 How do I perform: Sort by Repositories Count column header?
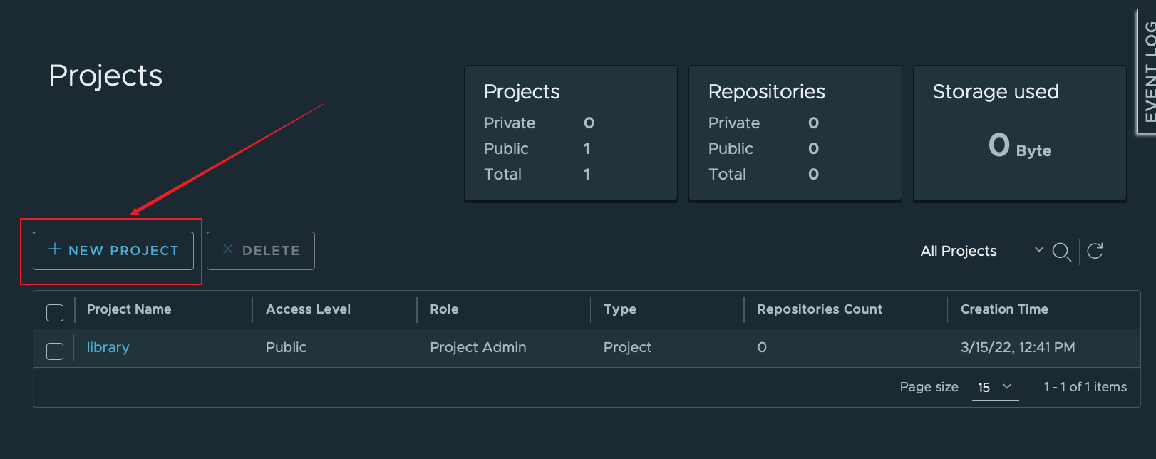click(820, 309)
